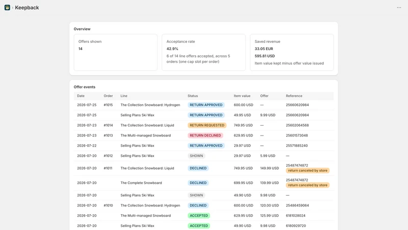Click the 595.81 USD saved revenue value
Screen dimensions: 408x230
click(265, 56)
